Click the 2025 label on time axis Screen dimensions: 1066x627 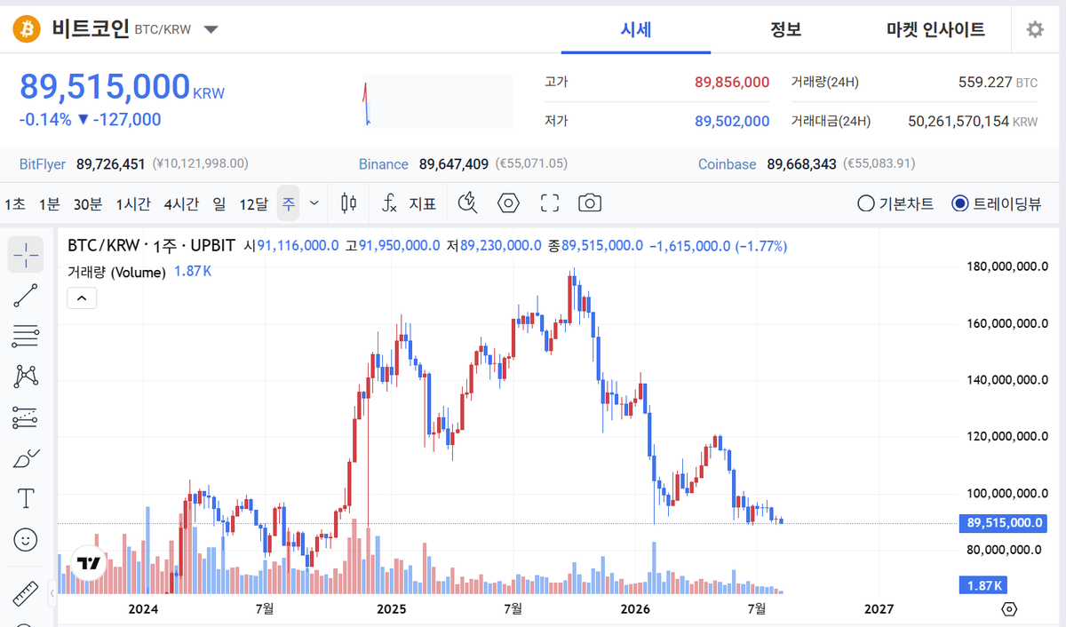(391, 609)
